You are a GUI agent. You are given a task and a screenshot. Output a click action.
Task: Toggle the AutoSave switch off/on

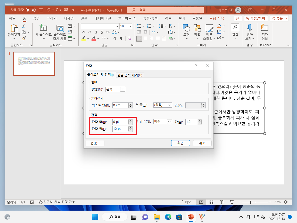[30, 10]
